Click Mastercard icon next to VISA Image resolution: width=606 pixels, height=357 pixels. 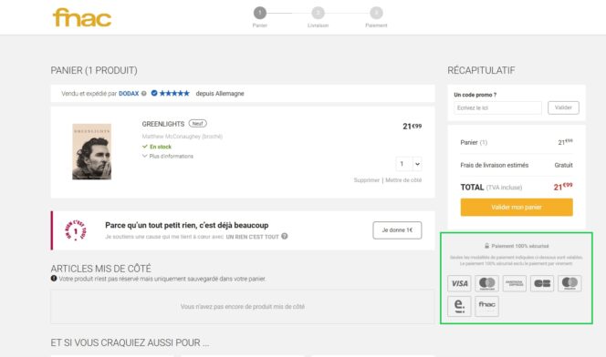(487, 283)
